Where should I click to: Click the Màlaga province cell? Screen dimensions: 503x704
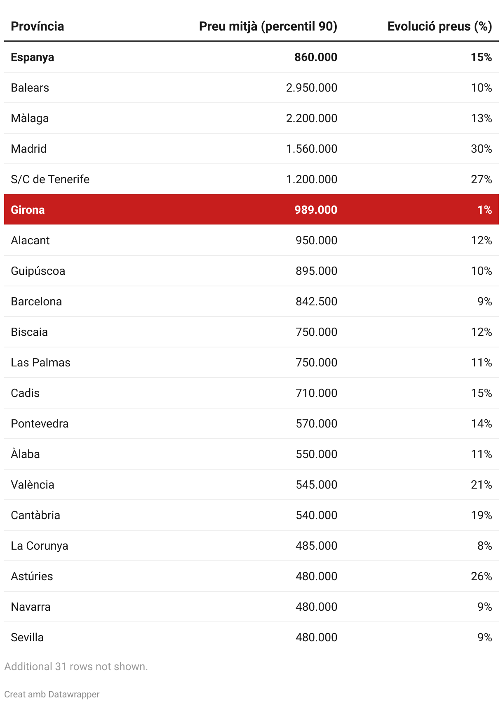pos(30,118)
